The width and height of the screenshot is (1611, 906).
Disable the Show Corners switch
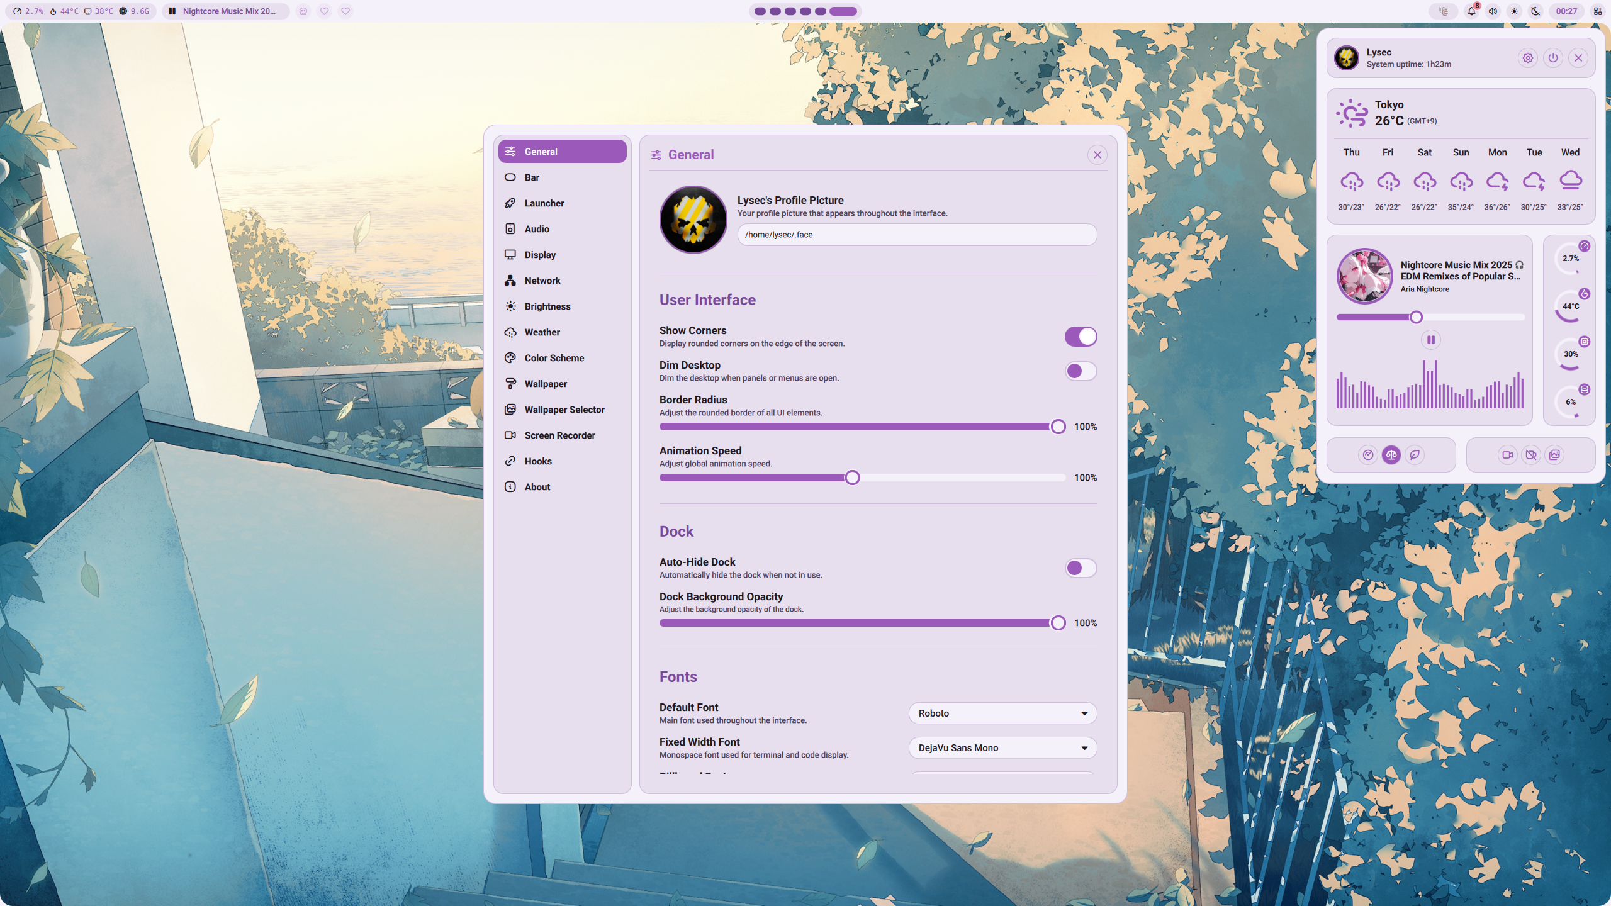(x=1081, y=337)
